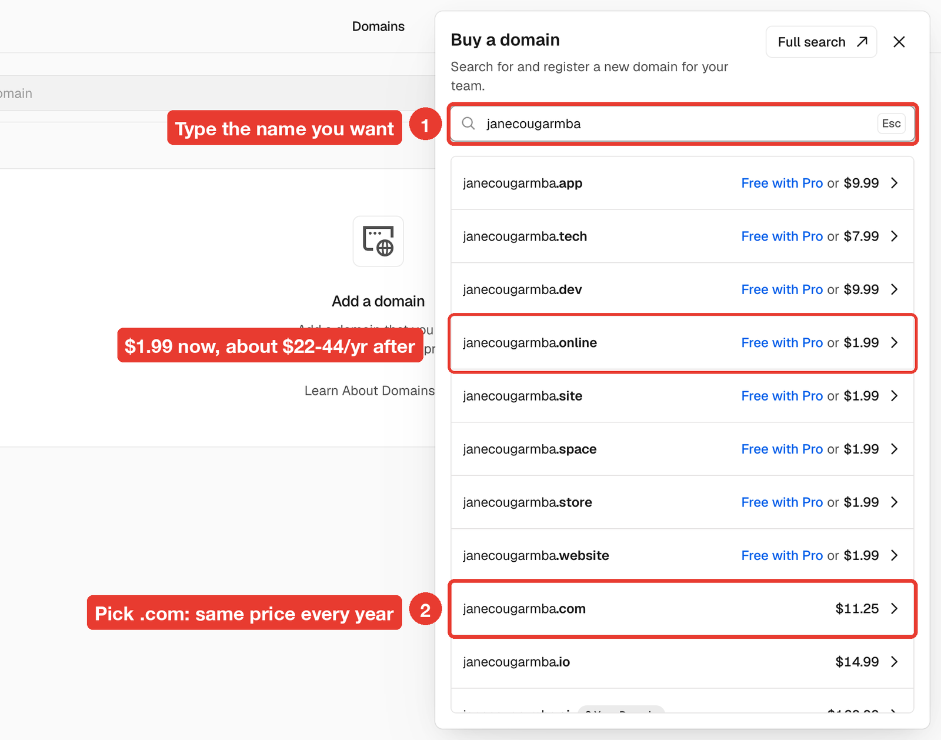Select janecougarmba.tech domain row
The image size is (941, 740).
pos(682,236)
